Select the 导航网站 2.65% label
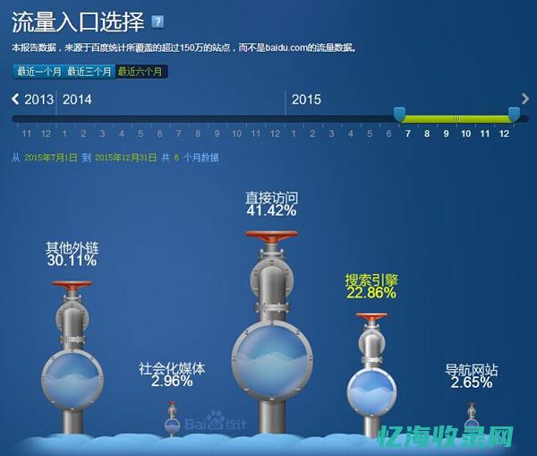Image resolution: width=537 pixels, height=456 pixels. (472, 375)
